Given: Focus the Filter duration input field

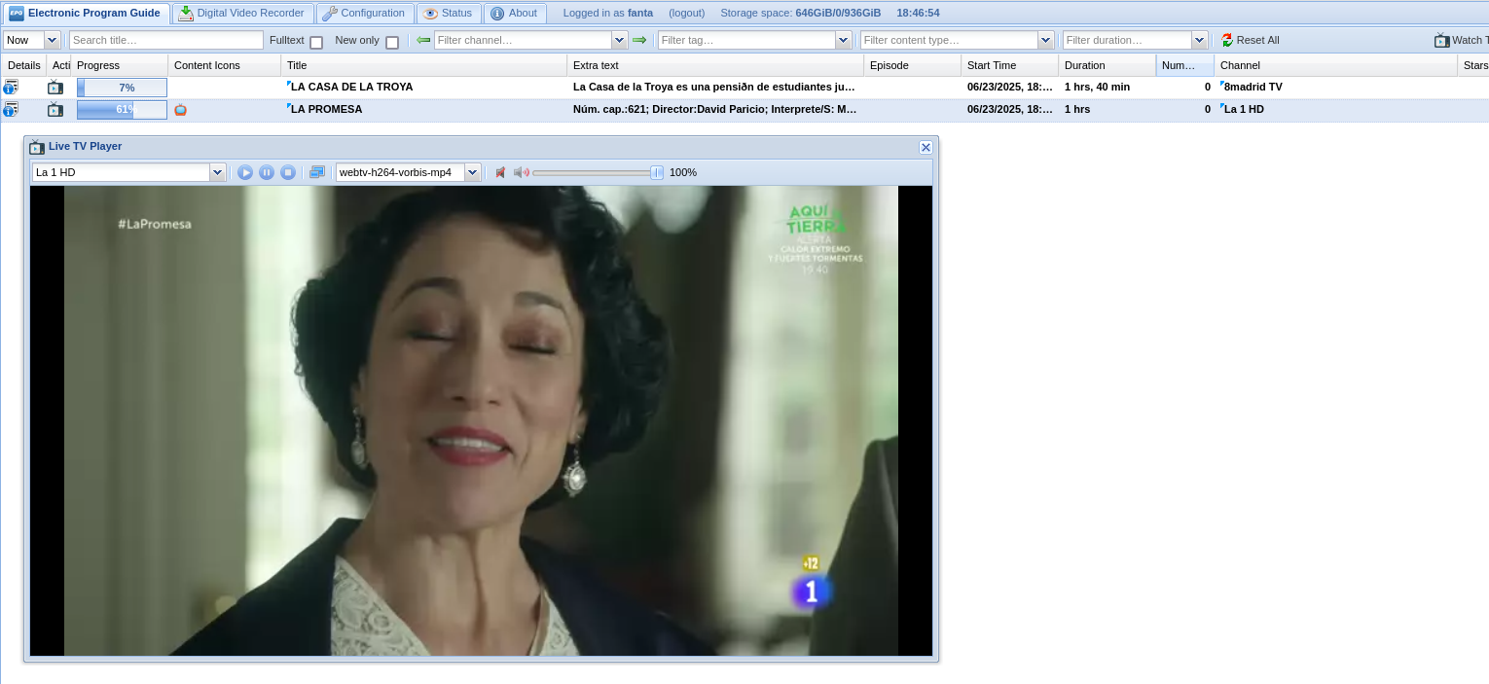Looking at the screenshot, I should 1127,40.
